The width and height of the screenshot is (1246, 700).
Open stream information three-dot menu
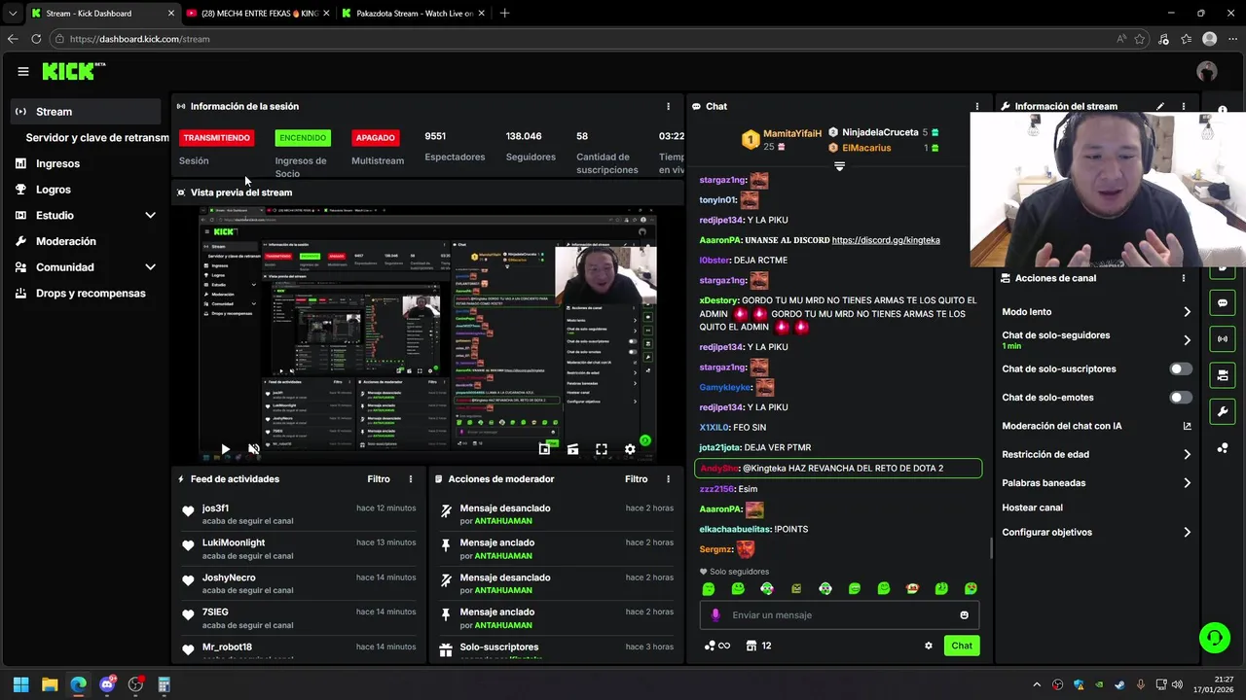coord(1184,106)
